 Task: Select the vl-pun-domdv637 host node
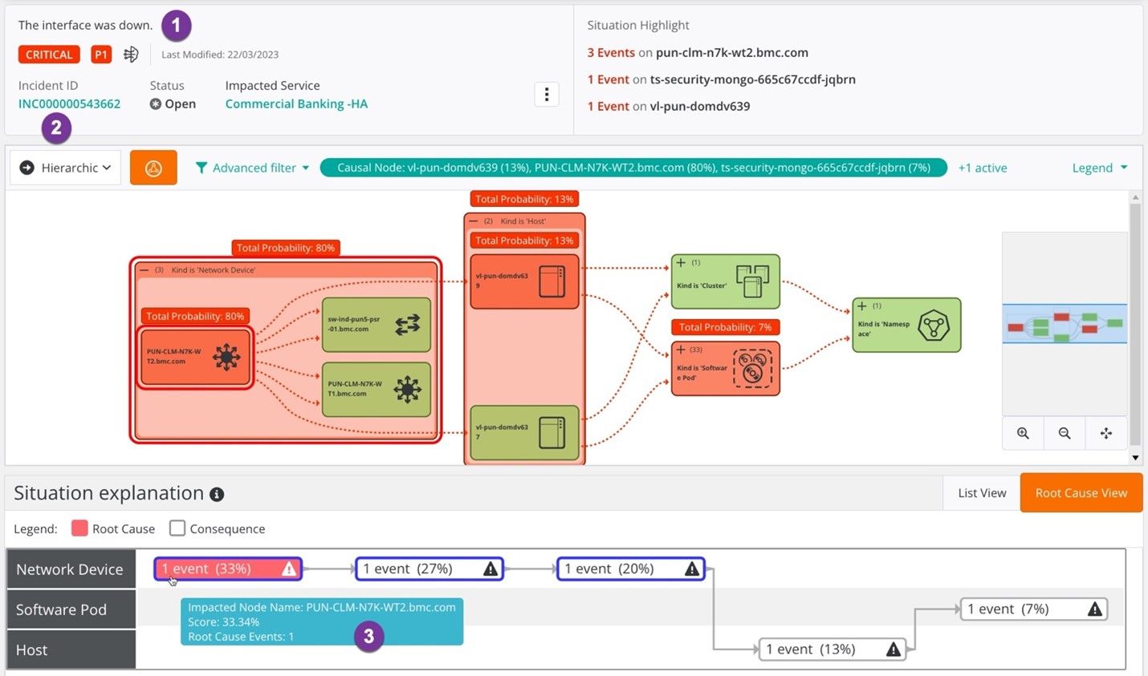tap(524, 433)
